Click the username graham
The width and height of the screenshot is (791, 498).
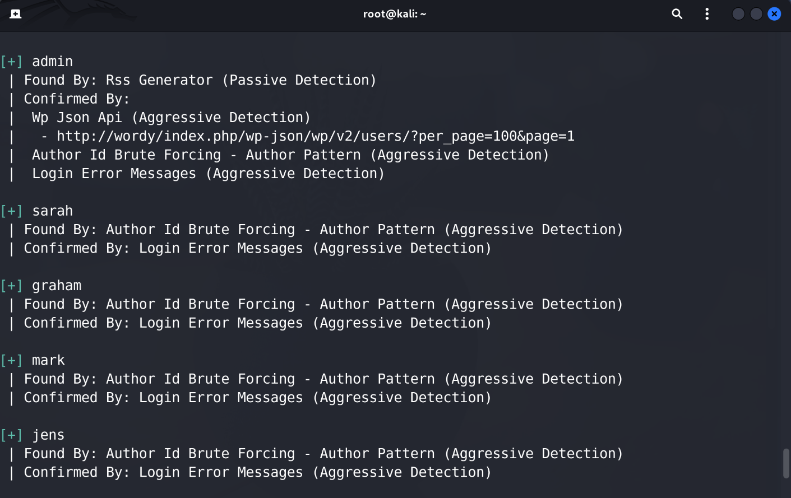(57, 286)
